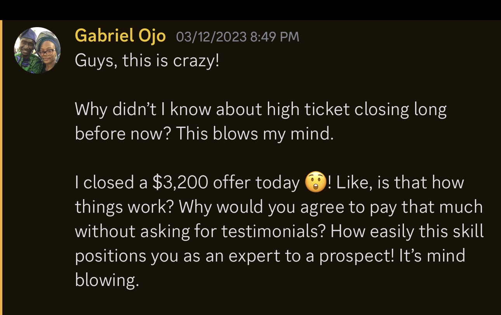The height and width of the screenshot is (315, 501).
Task: Select the line 'Guys, this is crazy!'
Action: [x=147, y=61]
